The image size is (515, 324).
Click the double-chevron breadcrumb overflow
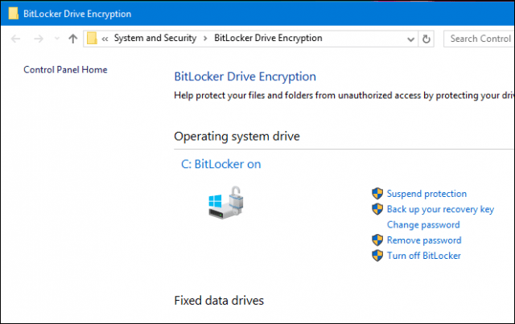(105, 39)
